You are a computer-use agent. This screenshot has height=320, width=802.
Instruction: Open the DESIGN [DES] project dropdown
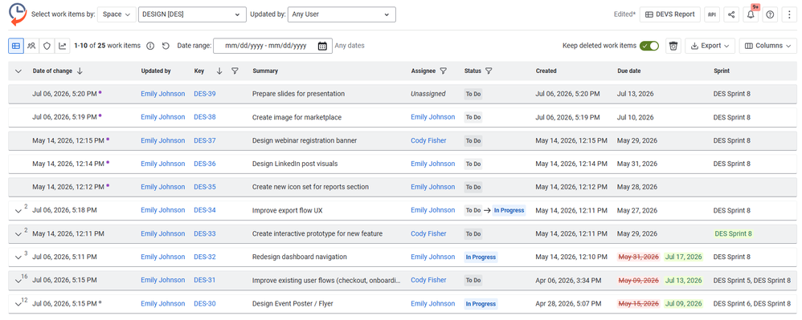(x=191, y=14)
